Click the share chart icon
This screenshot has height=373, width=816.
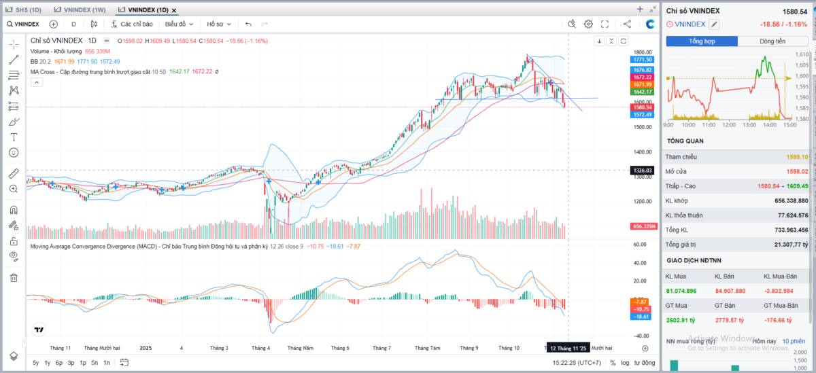pyautogui.click(x=627, y=24)
